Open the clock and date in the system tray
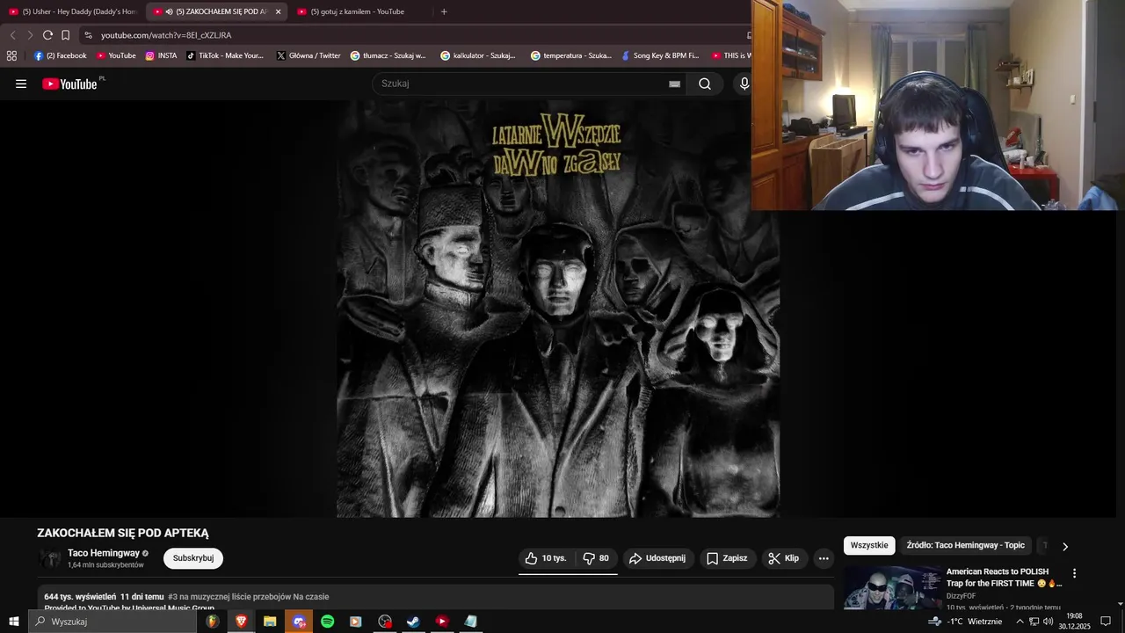The height and width of the screenshot is (633, 1125). [x=1074, y=622]
